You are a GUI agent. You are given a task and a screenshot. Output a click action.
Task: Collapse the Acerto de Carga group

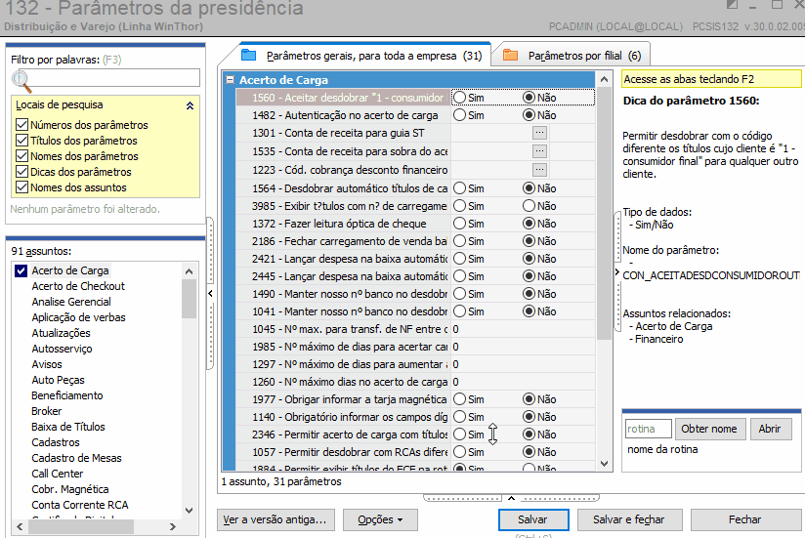(x=231, y=80)
